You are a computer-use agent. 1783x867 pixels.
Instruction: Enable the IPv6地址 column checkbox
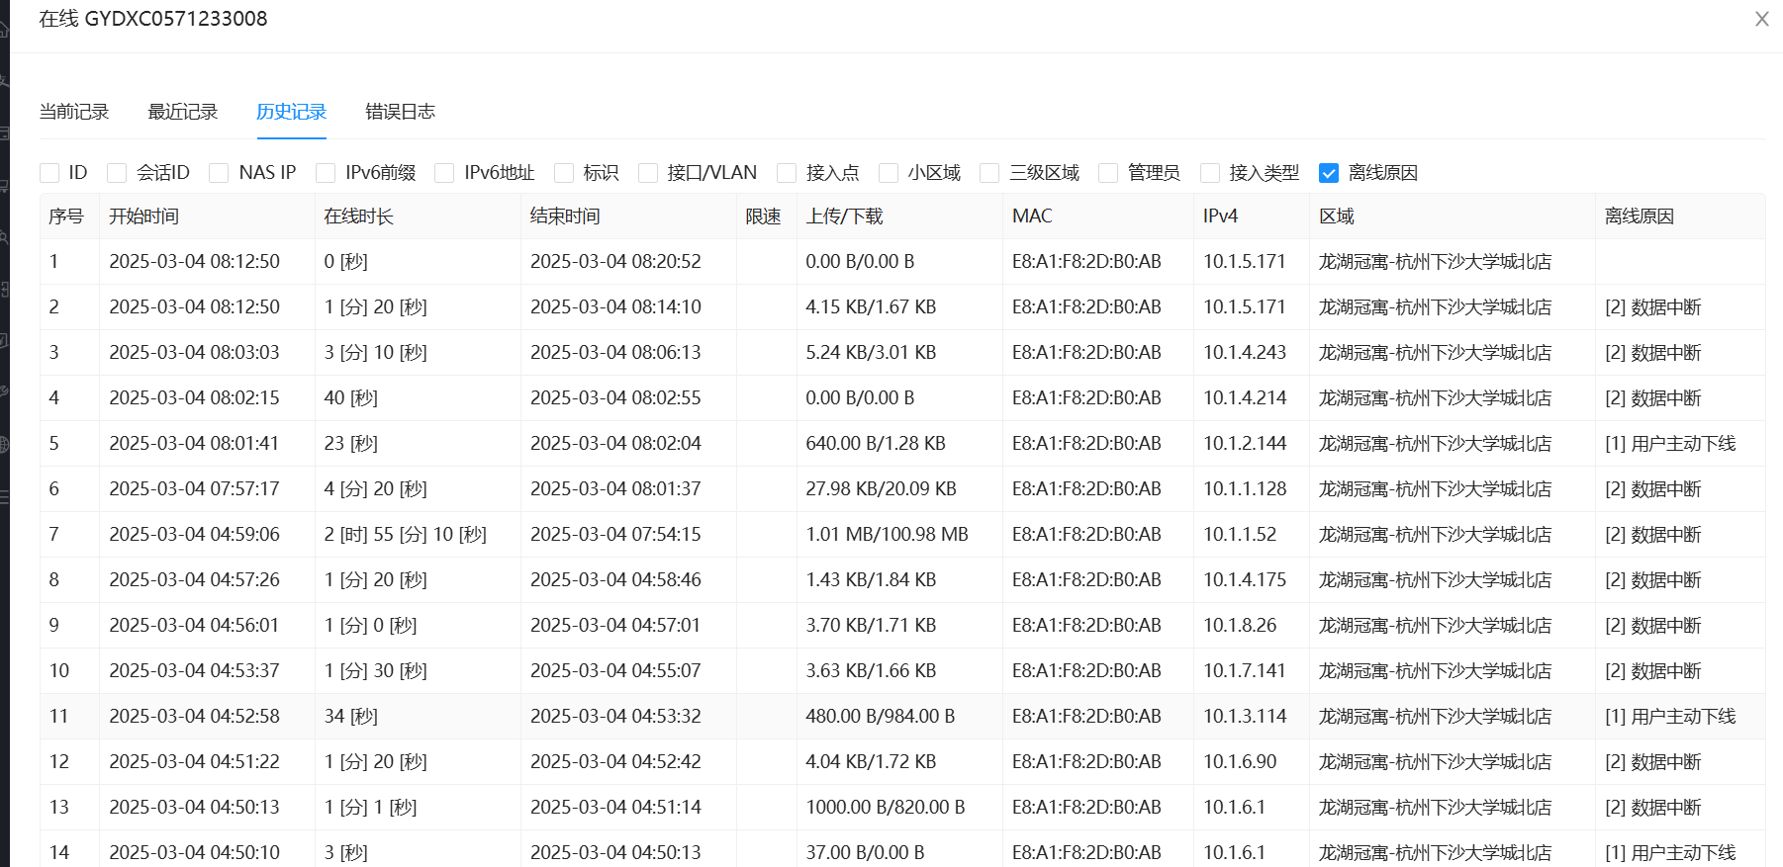[x=445, y=173]
